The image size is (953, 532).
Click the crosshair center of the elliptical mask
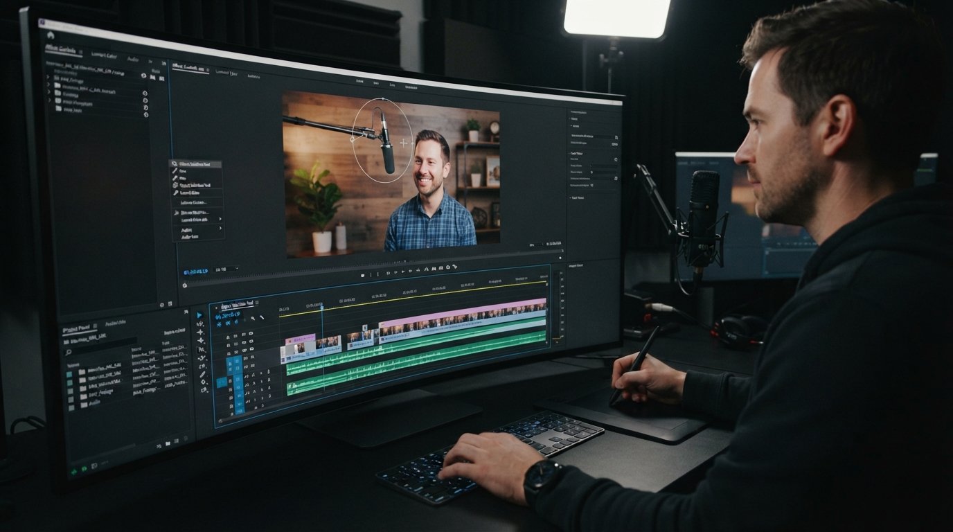click(404, 143)
